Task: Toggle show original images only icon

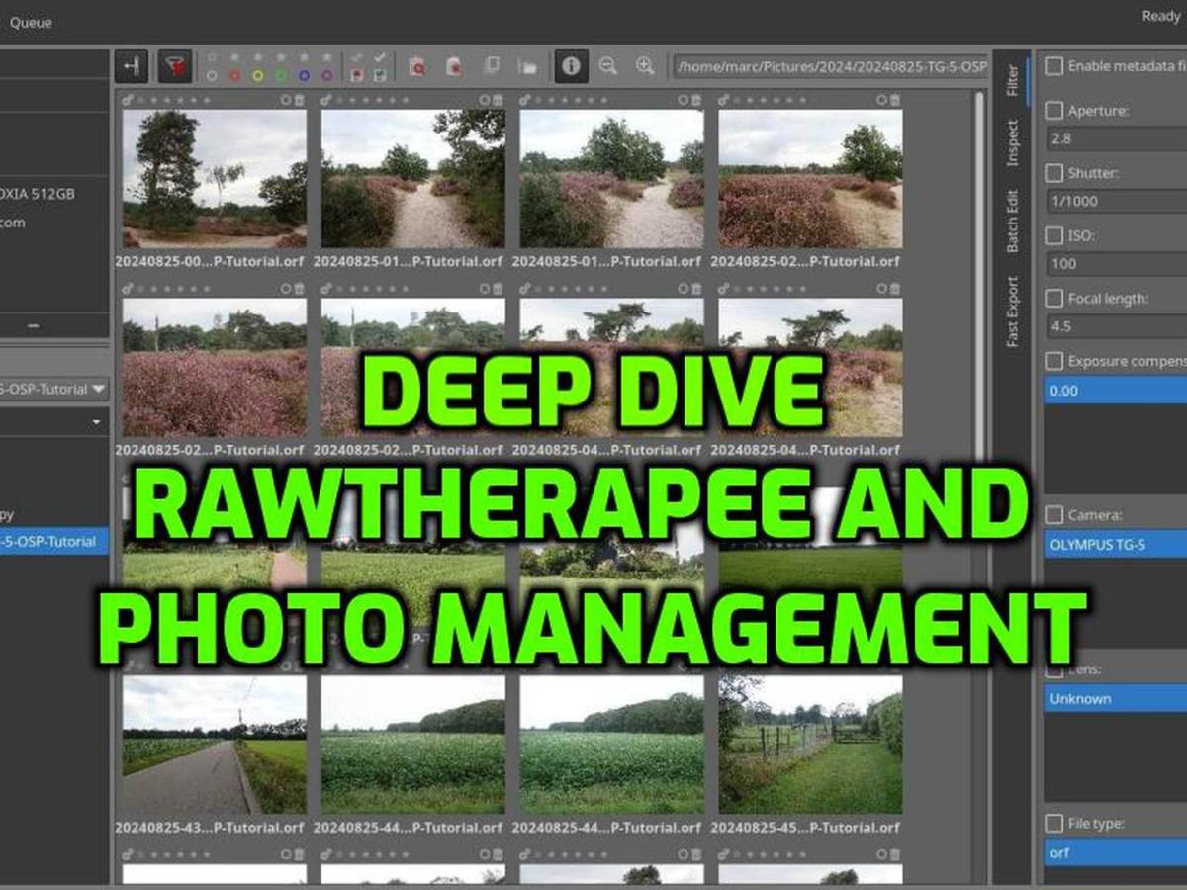Action: (x=492, y=66)
